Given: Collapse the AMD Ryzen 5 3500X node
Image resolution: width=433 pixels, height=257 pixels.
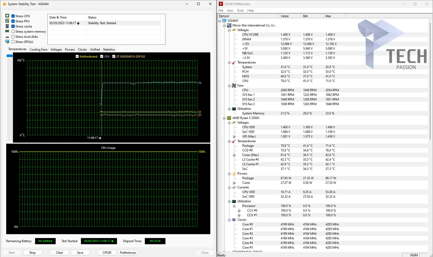Looking at the screenshot, I should 224,118.
